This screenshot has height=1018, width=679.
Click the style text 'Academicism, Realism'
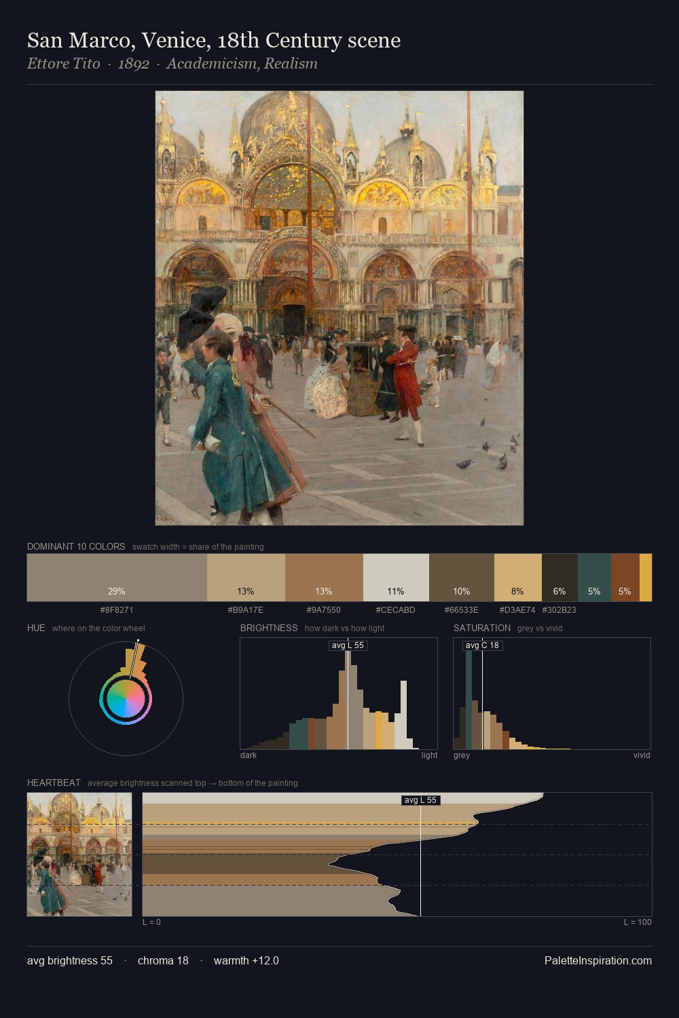point(242,64)
